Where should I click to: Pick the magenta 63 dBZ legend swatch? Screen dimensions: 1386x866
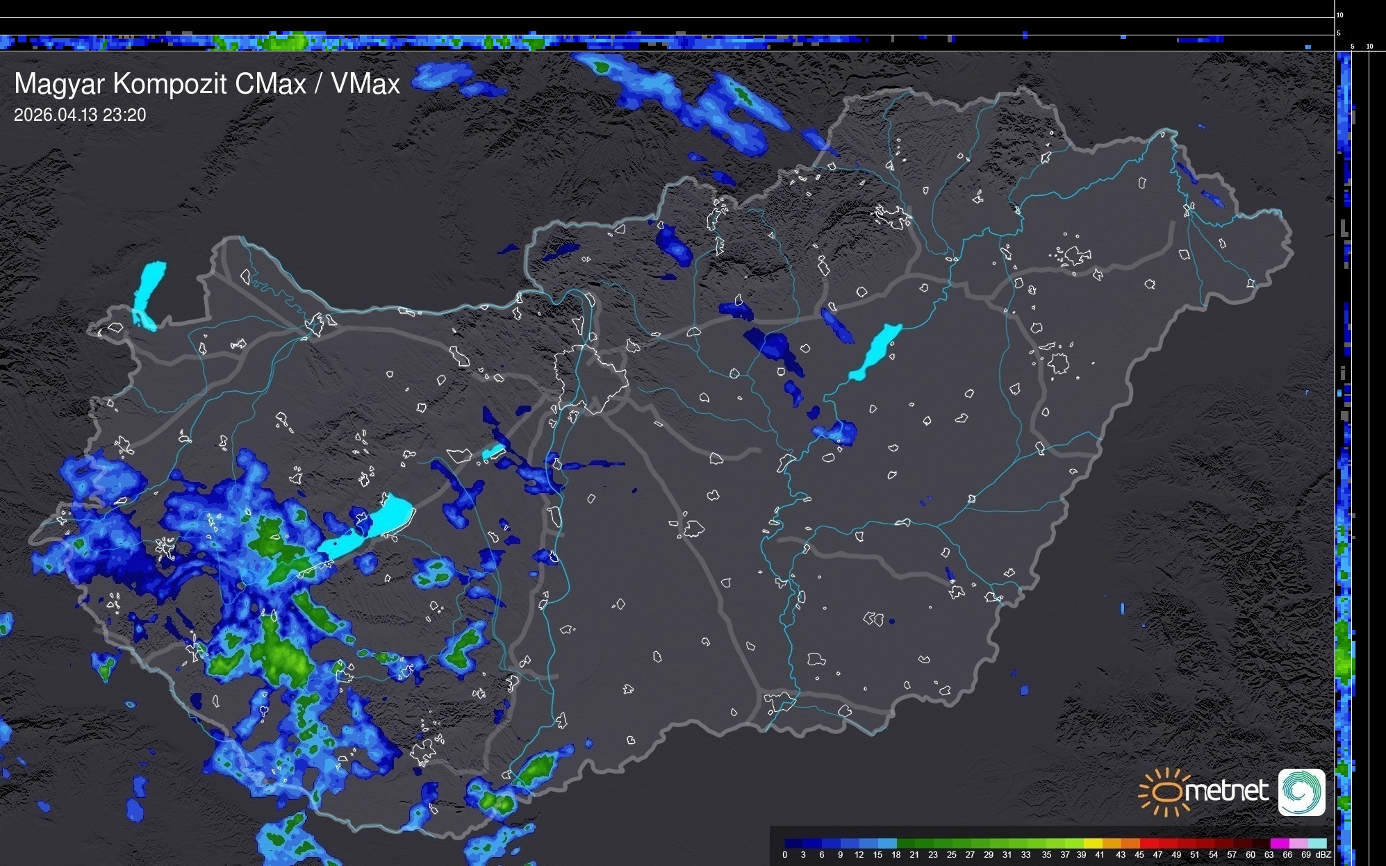coord(1280,843)
